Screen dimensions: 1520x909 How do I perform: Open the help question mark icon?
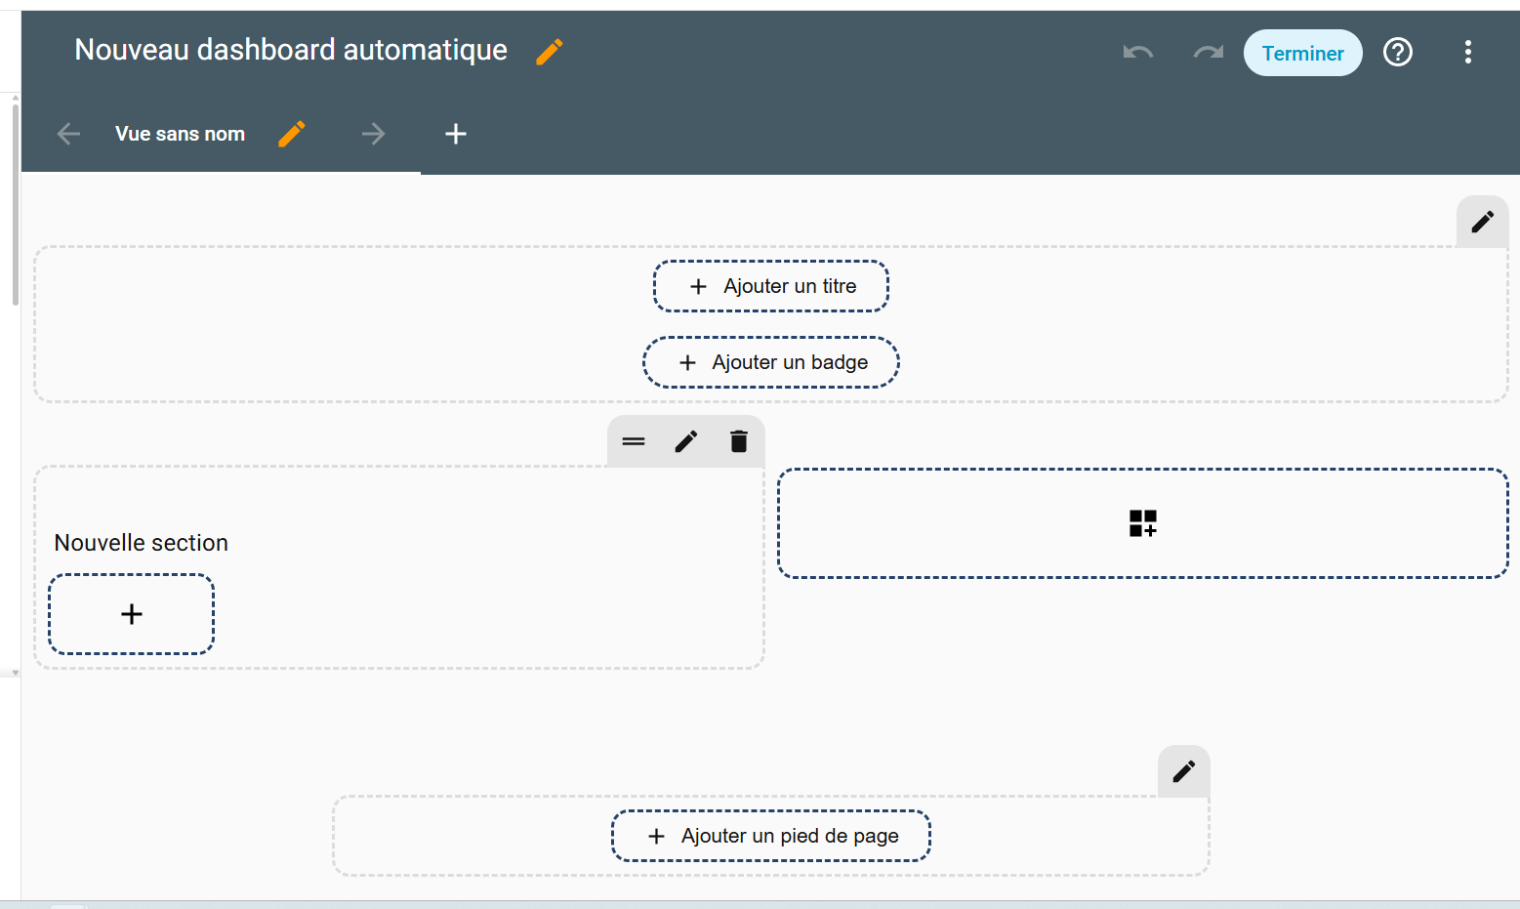pos(1398,53)
